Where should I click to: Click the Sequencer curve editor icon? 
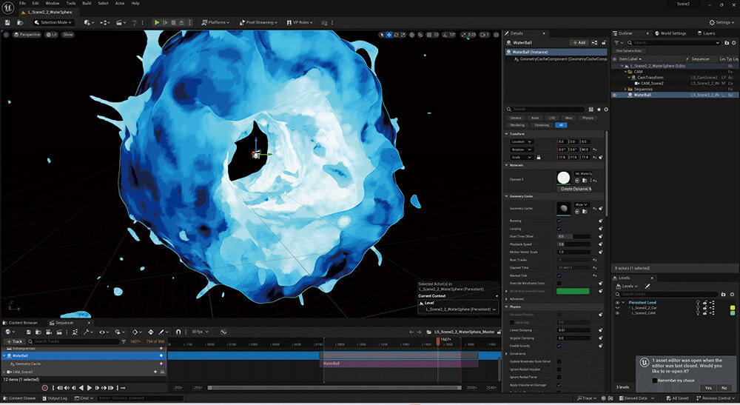click(x=223, y=332)
